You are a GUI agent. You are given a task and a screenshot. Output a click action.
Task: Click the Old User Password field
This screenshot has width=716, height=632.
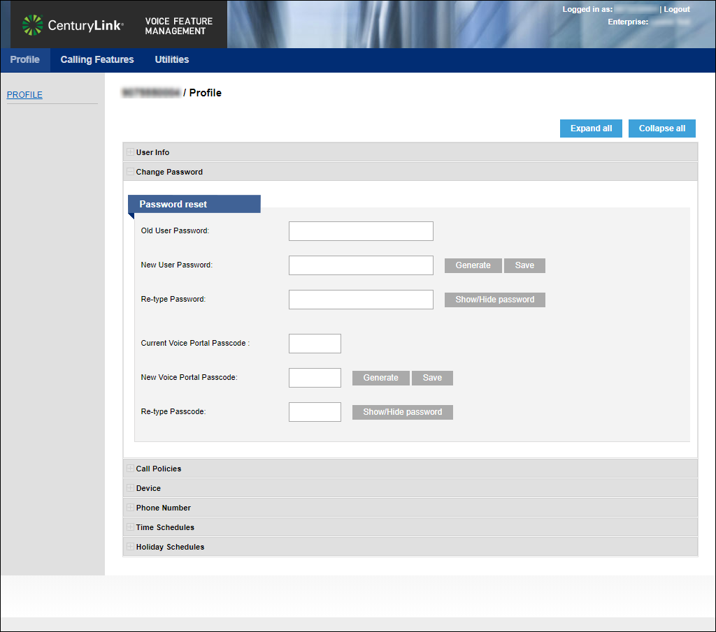click(361, 231)
